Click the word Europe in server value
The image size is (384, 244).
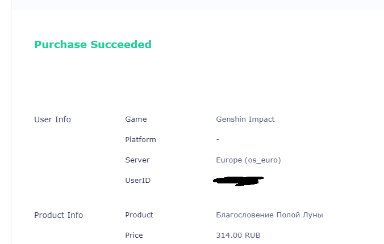[x=229, y=160]
